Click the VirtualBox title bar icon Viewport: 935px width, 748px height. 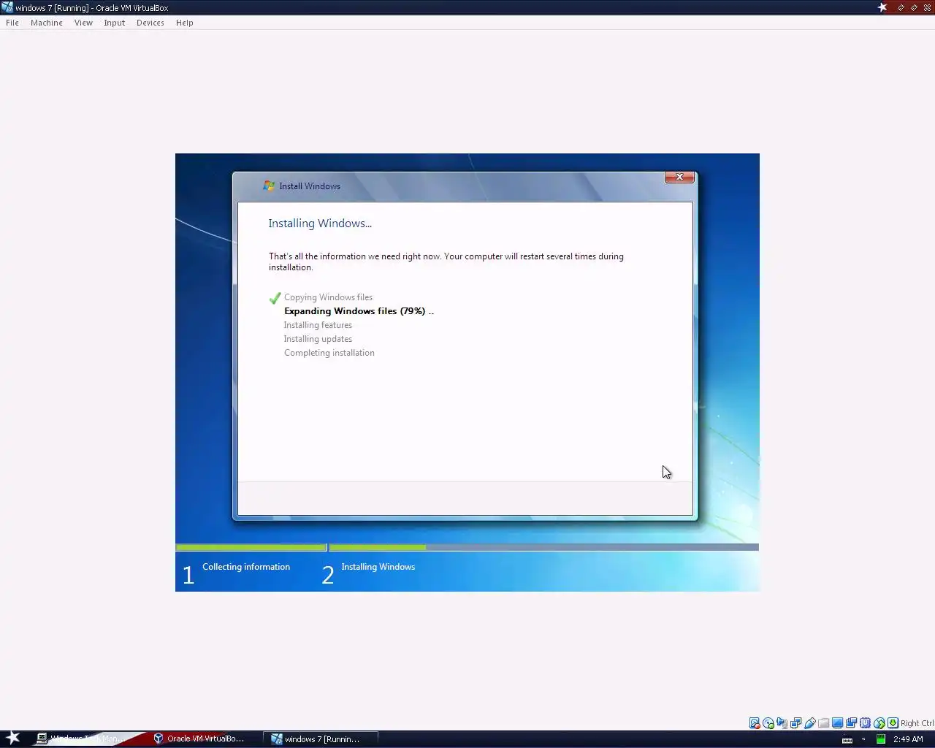coord(7,7)
